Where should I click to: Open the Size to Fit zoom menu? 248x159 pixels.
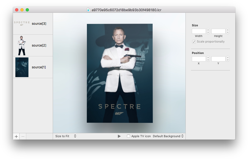pos(65,136)
